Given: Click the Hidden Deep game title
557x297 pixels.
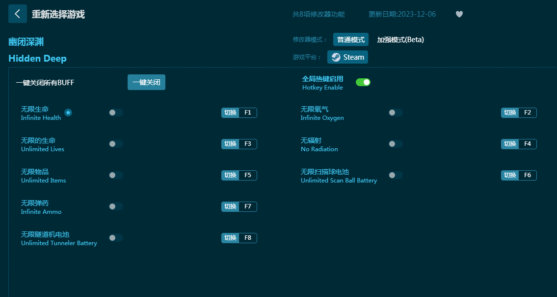Looking at the screenshot, I should click(38, 58).
